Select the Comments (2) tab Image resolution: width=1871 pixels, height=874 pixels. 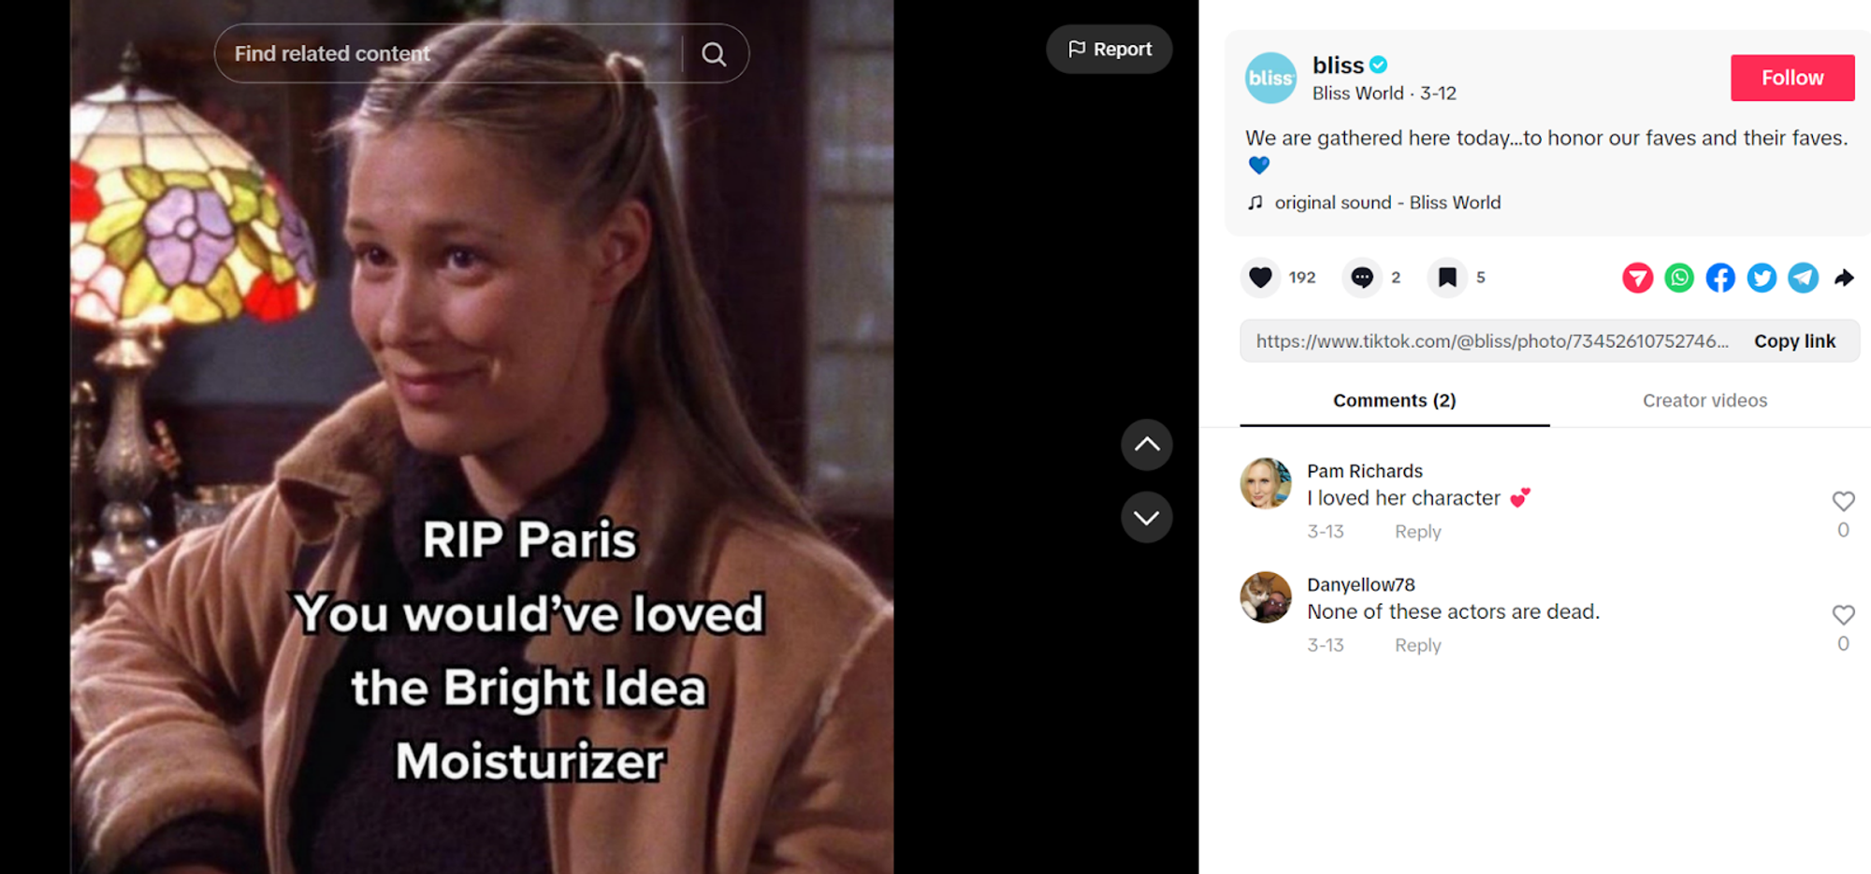[x=1394, y=400]
